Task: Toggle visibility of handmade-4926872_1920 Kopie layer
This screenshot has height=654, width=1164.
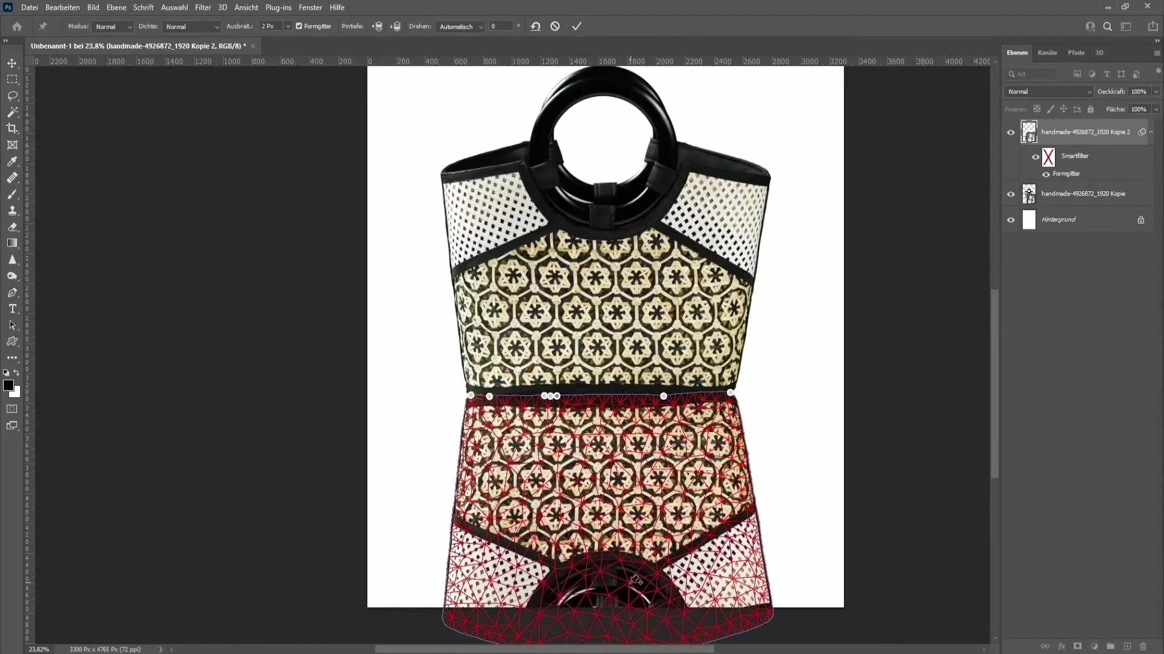Action: [x=1011, y=193]
